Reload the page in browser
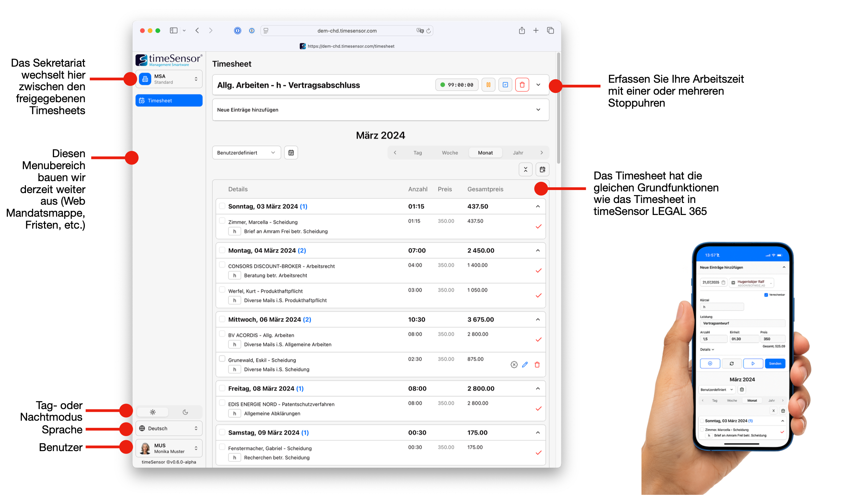Screen dimensions: 843x501 tap(428, 31)
